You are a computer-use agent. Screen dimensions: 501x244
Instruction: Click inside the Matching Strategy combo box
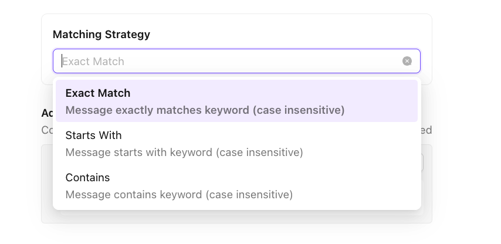coord(235,61)
